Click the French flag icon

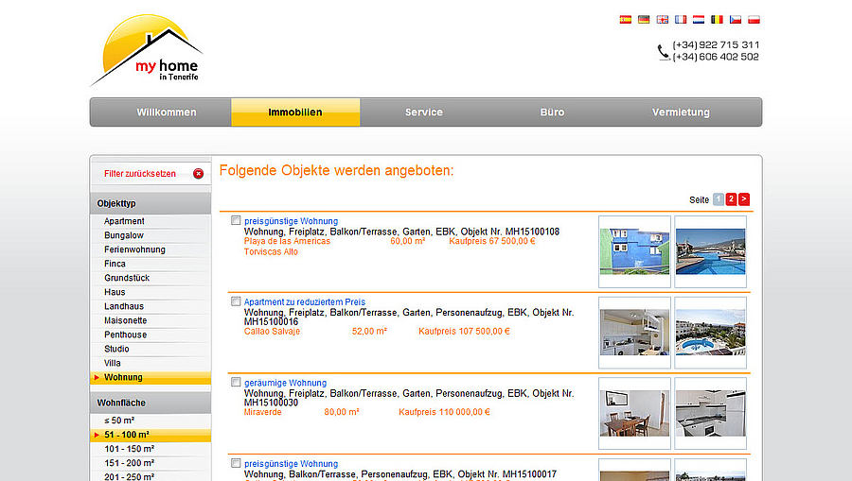pyautogui.click(x=681, y=19)
